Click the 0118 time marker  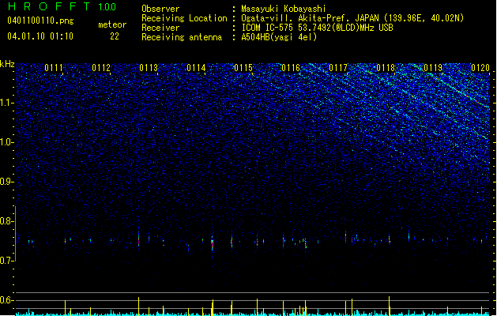386,68
